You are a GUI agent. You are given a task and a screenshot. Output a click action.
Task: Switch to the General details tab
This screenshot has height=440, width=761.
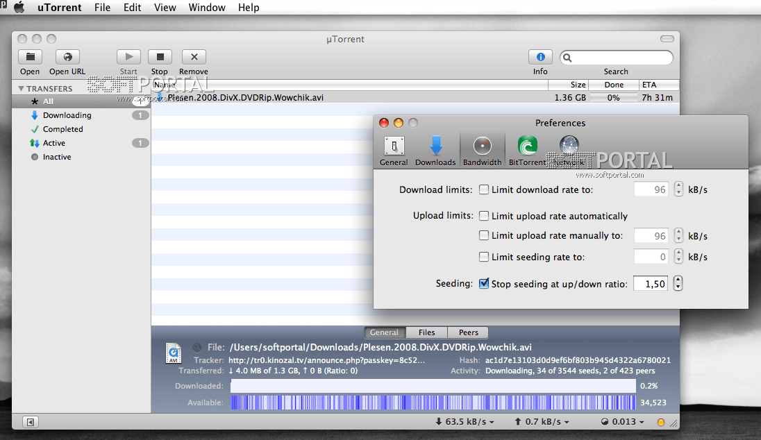pyautogui.click(x=384, y=332)
